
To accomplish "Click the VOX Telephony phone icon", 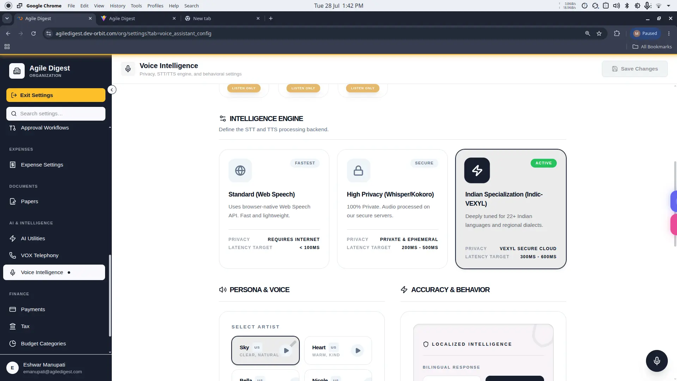I will [13, 255].
